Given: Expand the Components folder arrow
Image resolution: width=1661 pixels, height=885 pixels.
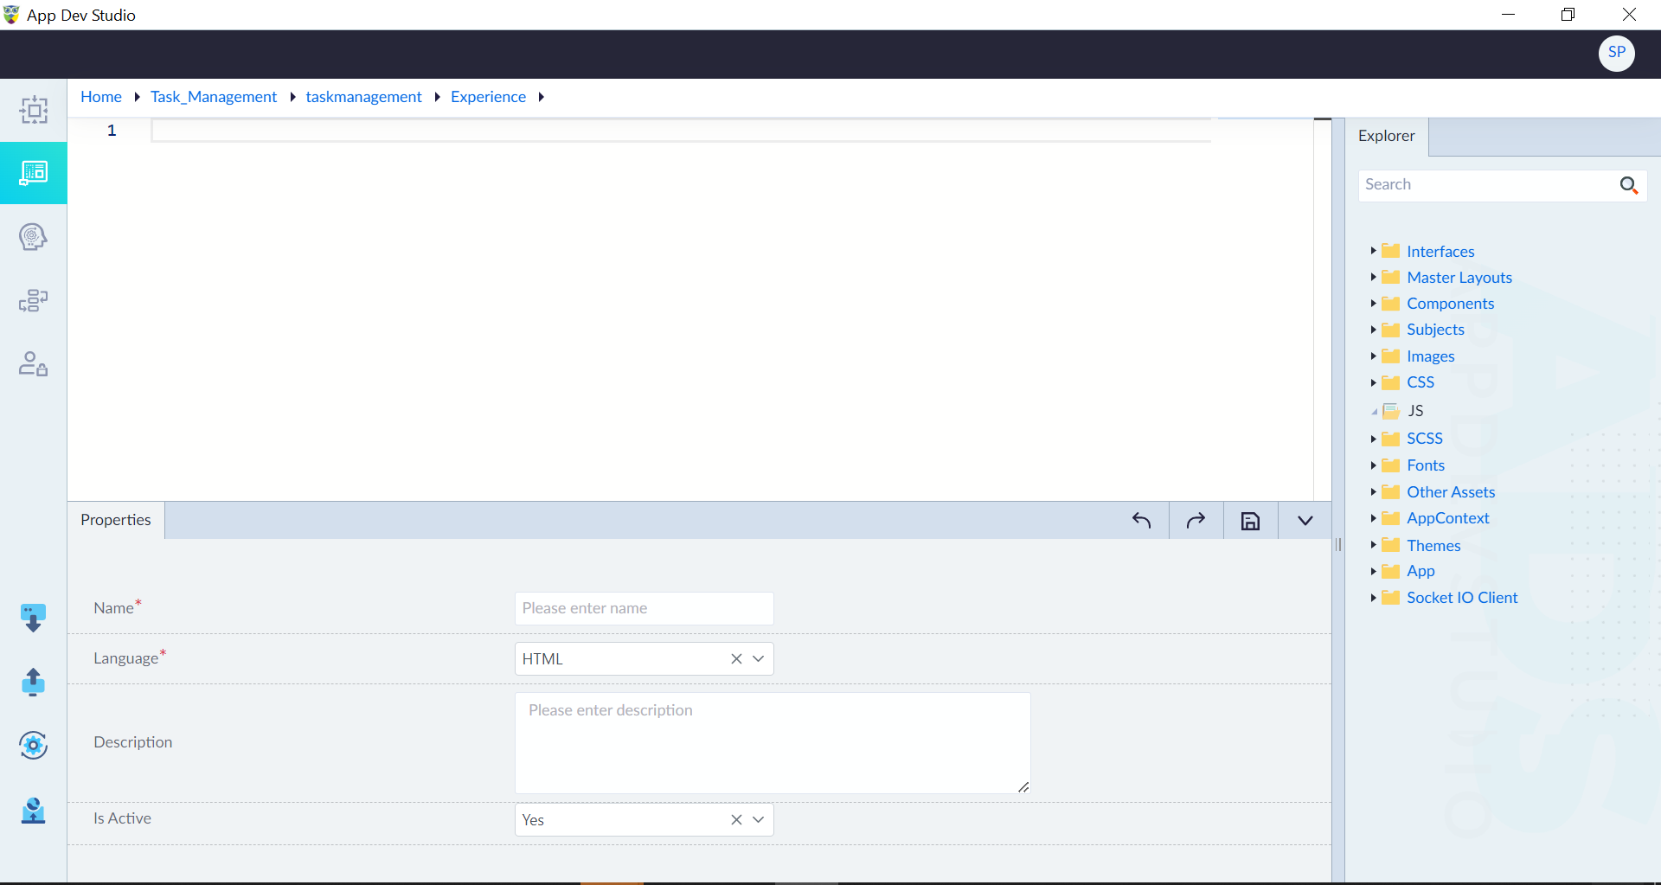Looking at the screenshot, I should coord(1373,304).
